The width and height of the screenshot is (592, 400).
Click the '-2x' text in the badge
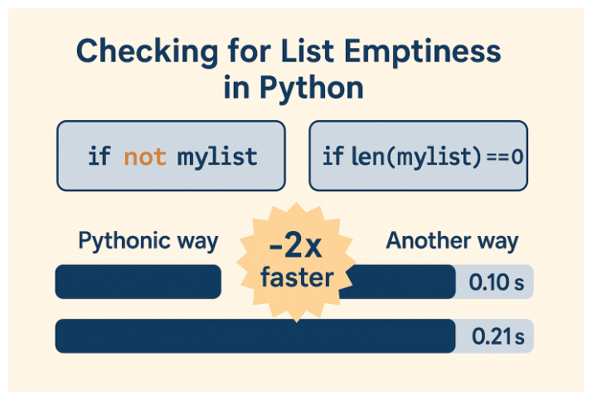[296, 246]
